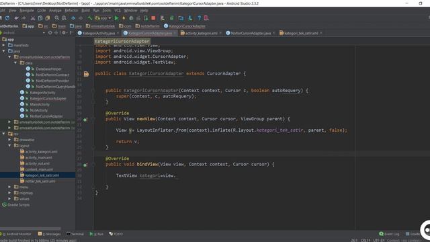Start debugging with the bug icon
The height and width of the screenshot is (242, 430).
click(131, 18)
